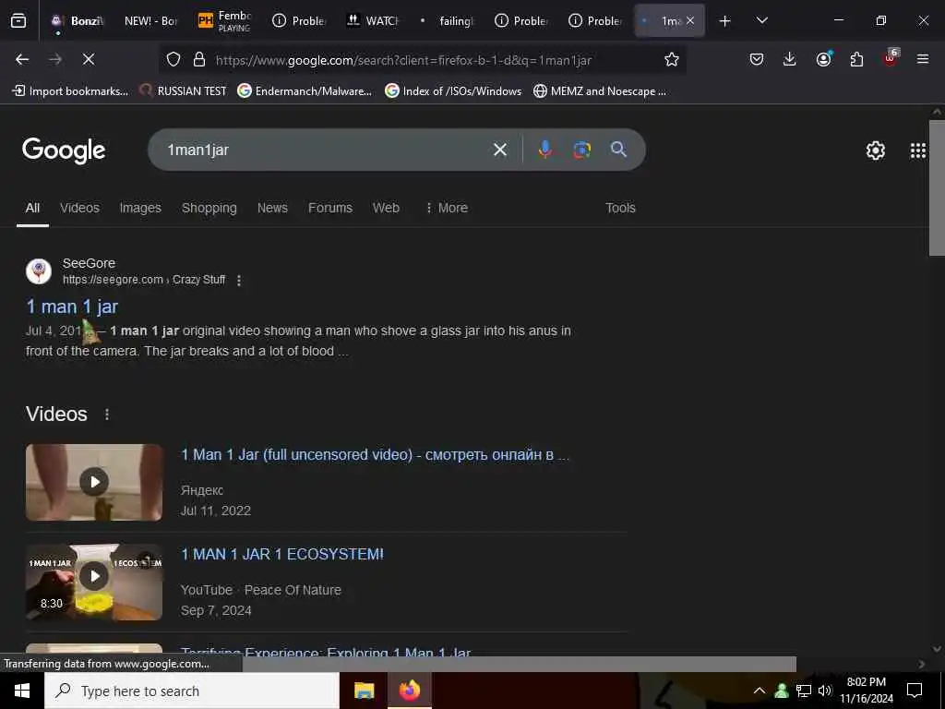Image resolution: width=945 pixels, height=709 pixels.
Task: Close the active 1ma tab
Action: point(690,20)
